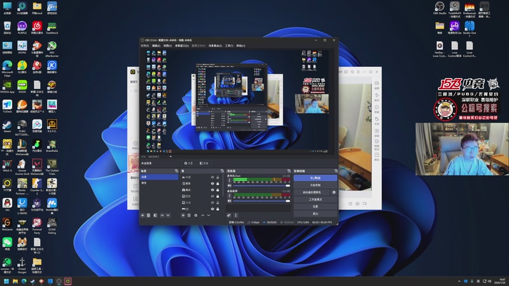Open the 麦克风/Aux channel three-dot menu
This screenshot has height=286, width=509.
pyautogui.click(x=229, y=180)
